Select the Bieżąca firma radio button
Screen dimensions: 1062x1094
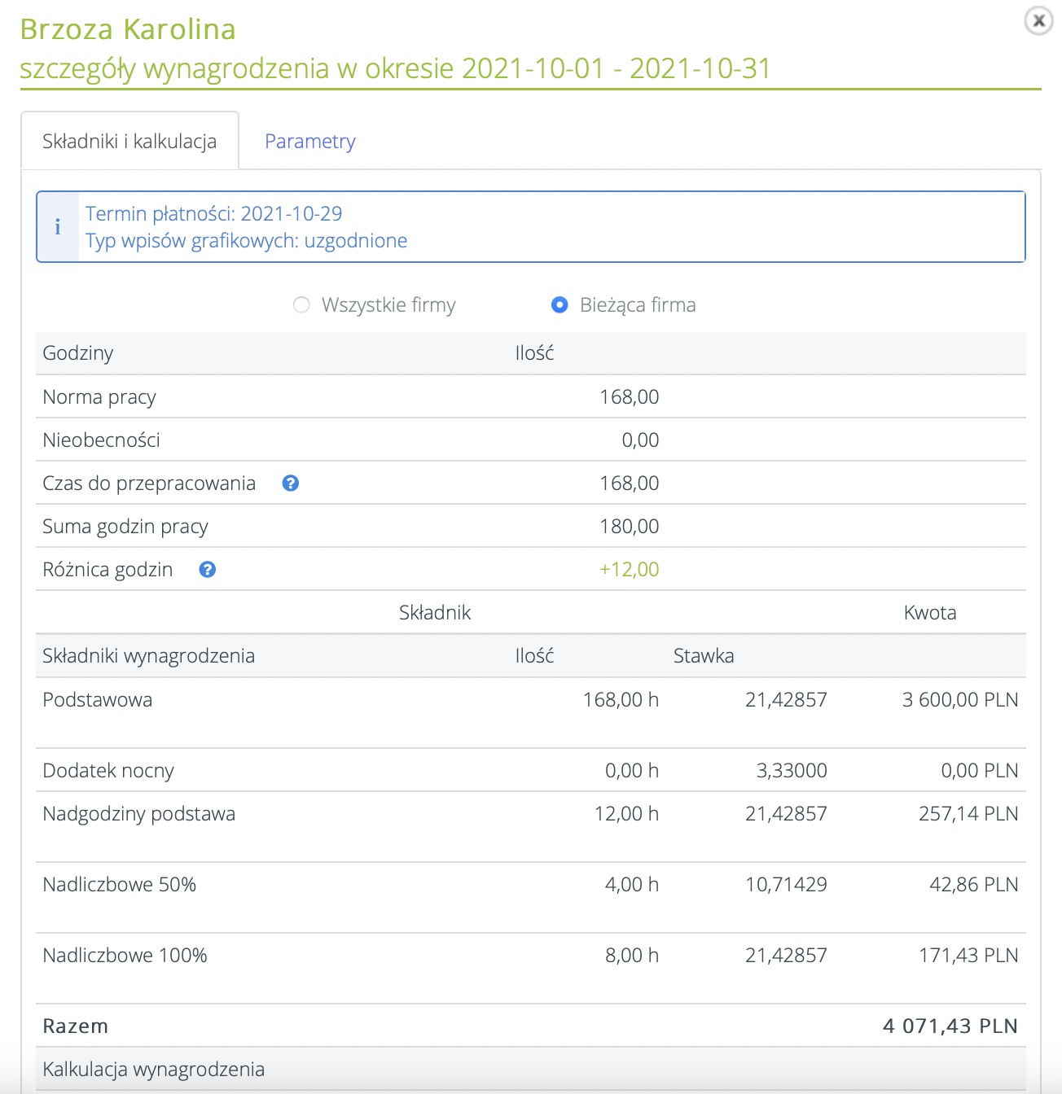(x=560, y=305)
